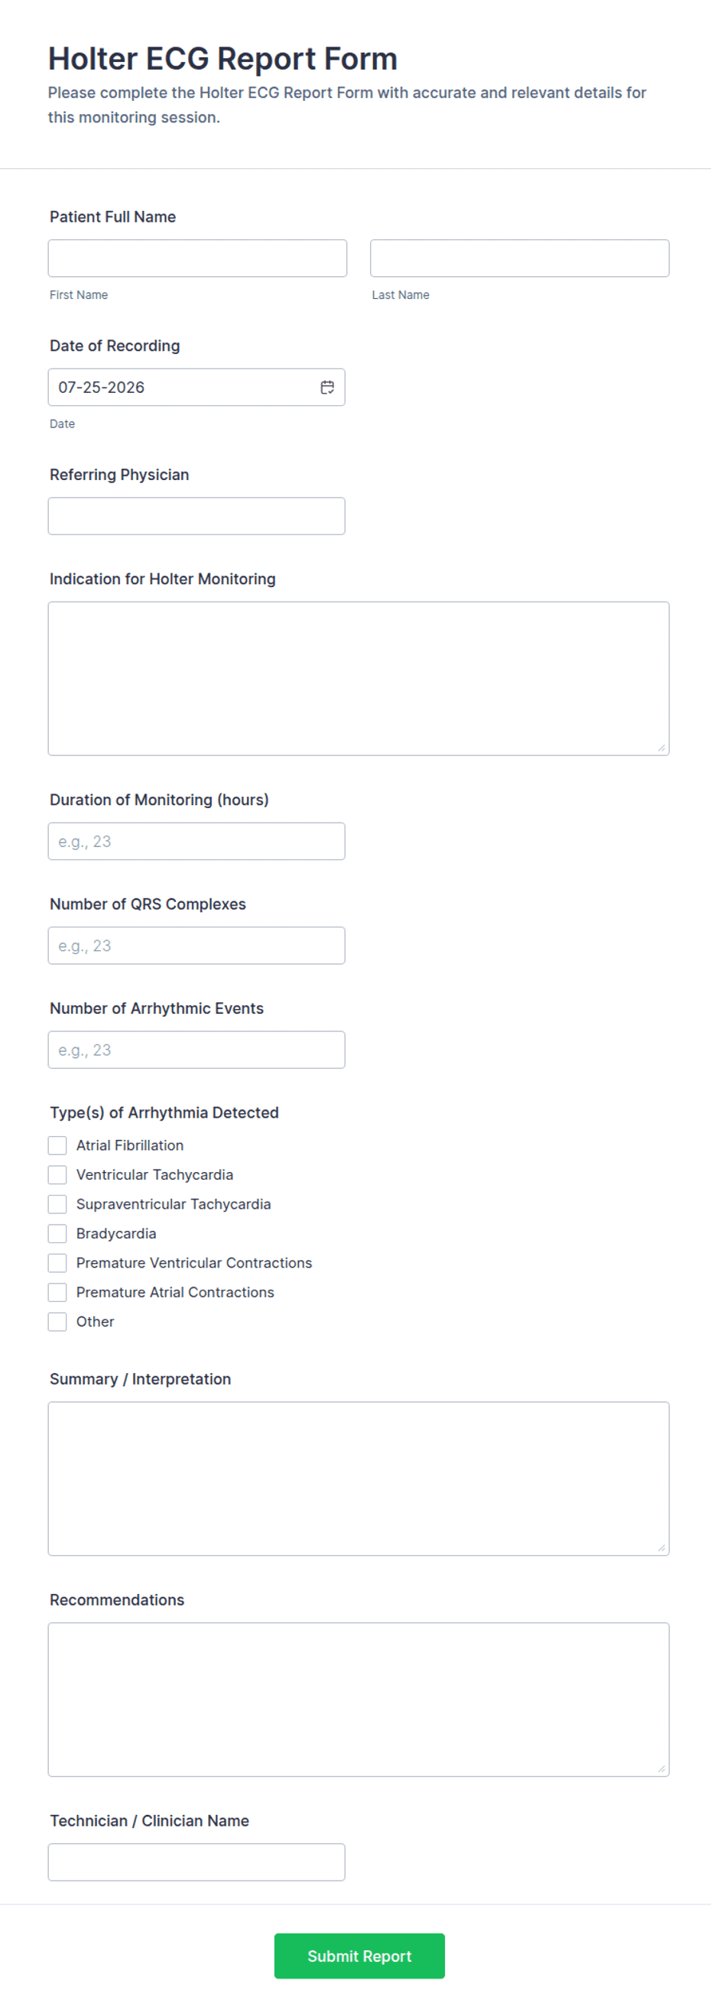Check the Atrial Fibrillation checkbox
Image resolution: width=711 pixels, height=2016 pixels.
coord(57,1146)
